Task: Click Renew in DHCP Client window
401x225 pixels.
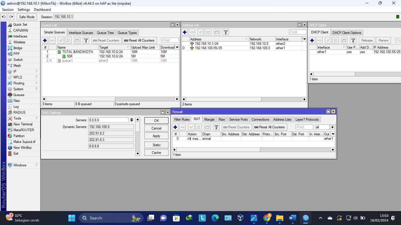Action: (x=384, y=40)
